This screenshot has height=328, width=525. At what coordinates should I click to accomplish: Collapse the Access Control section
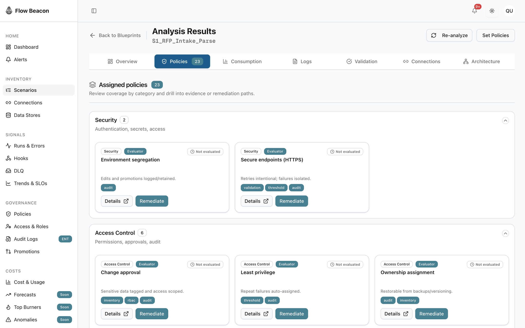click(x=506, y=233)
